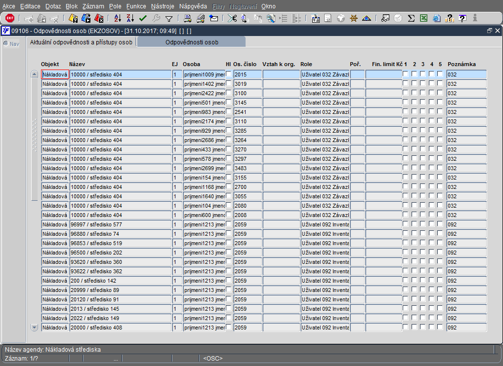Click the ship's wheel icon
503x366 pixels.
[x=353, y=18]
